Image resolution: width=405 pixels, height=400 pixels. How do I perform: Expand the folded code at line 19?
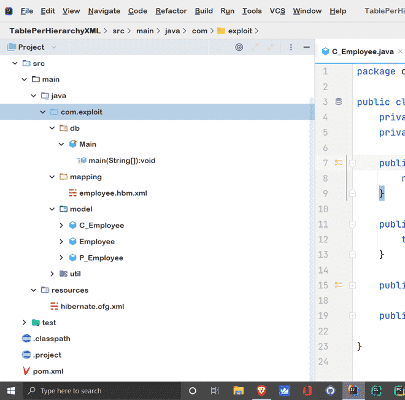[352, 315]
